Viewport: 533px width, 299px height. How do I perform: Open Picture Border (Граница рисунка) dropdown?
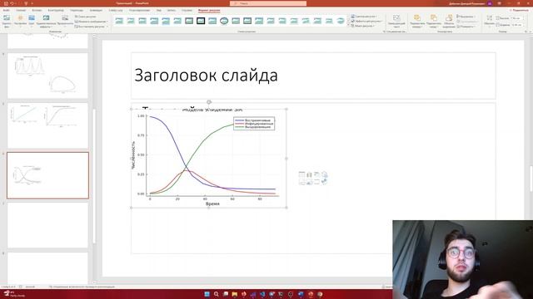[365, 17]
